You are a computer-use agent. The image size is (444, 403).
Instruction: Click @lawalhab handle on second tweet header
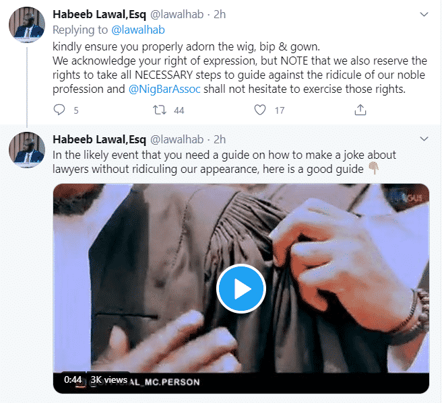click(x=173, y=139)
